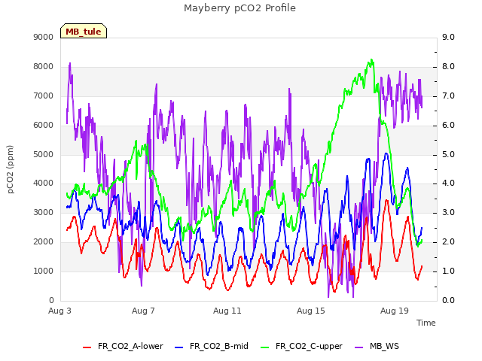This screenshot has width=482, height=361.
Task: Toggle the FR_CO2_C-upper legend label
Action: [309, 346]
